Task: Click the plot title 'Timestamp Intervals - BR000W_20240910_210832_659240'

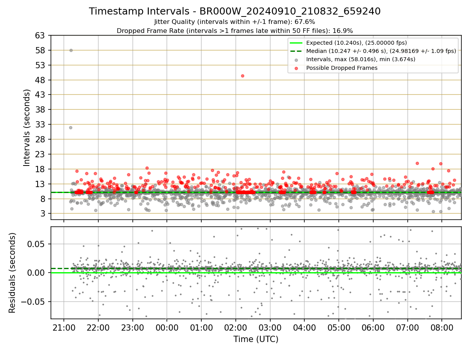Action: click(x=235, y=11)
